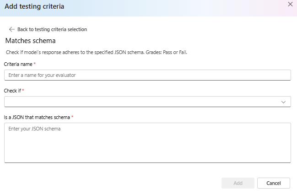
Task: Click the description about Pass or Fail grades
Action: [97, 52]
